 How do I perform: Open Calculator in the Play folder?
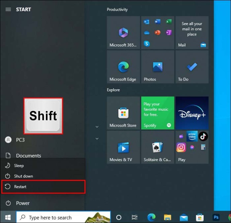pos(203,147)
